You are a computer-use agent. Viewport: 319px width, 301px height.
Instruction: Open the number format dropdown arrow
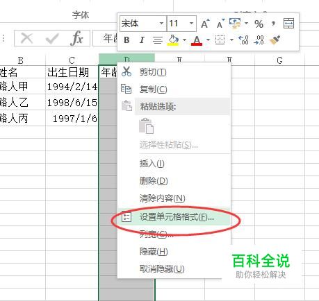point(246,23)
